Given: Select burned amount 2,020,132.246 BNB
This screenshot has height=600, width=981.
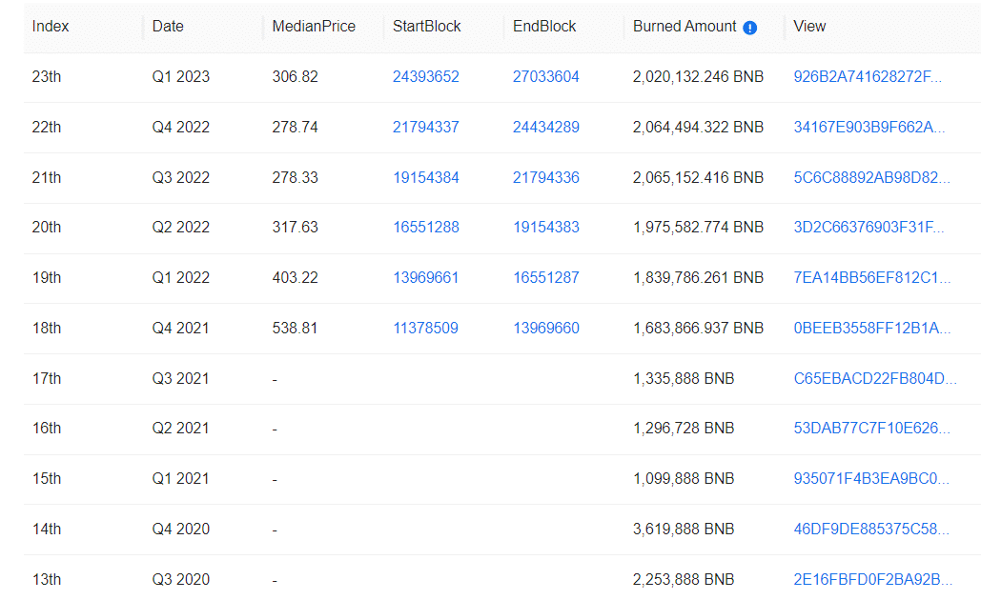Looking at the screenshot, I should point(698,77).
